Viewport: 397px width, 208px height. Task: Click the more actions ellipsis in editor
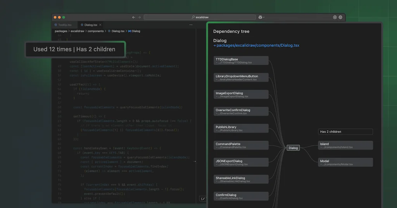(x=191, y=25)
